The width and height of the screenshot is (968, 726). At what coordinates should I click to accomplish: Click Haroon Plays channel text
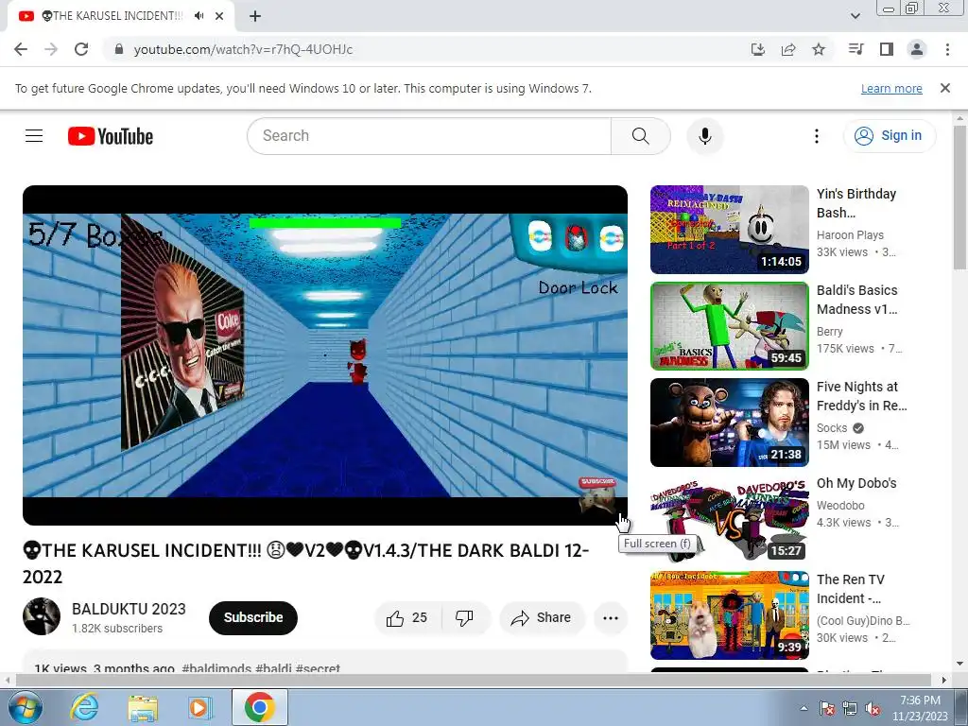(x=850, y=235)
